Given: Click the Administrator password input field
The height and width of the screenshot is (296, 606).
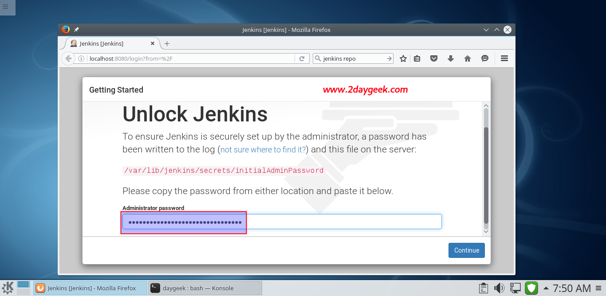Looking at the screenshot, I should click(282, 222).
